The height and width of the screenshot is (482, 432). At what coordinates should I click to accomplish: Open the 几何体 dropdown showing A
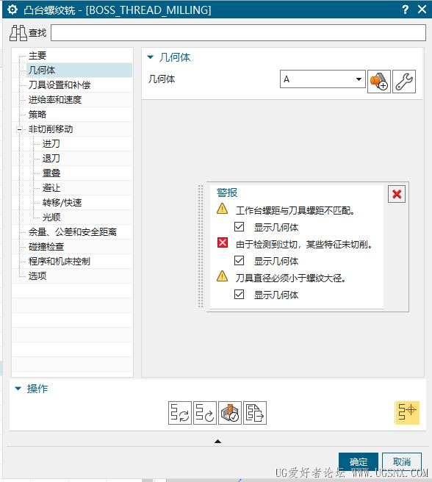pos(323,79)
